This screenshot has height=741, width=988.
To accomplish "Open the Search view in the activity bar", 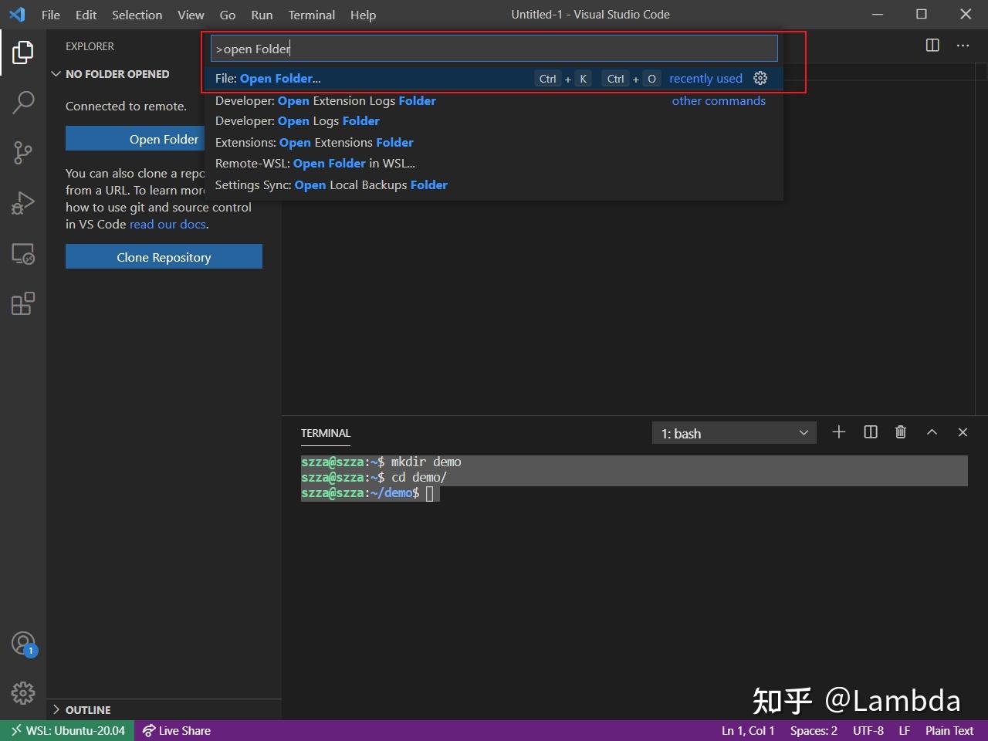I will coord(22,101).
